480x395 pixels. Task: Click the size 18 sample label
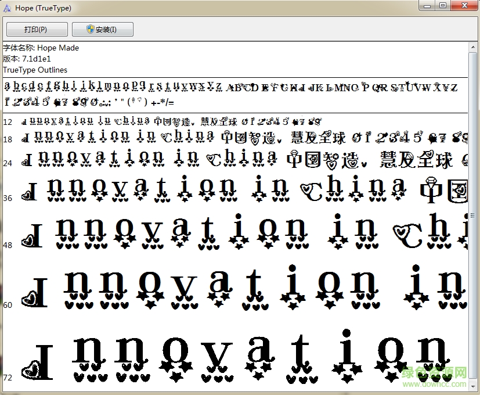tap(8, 139)
